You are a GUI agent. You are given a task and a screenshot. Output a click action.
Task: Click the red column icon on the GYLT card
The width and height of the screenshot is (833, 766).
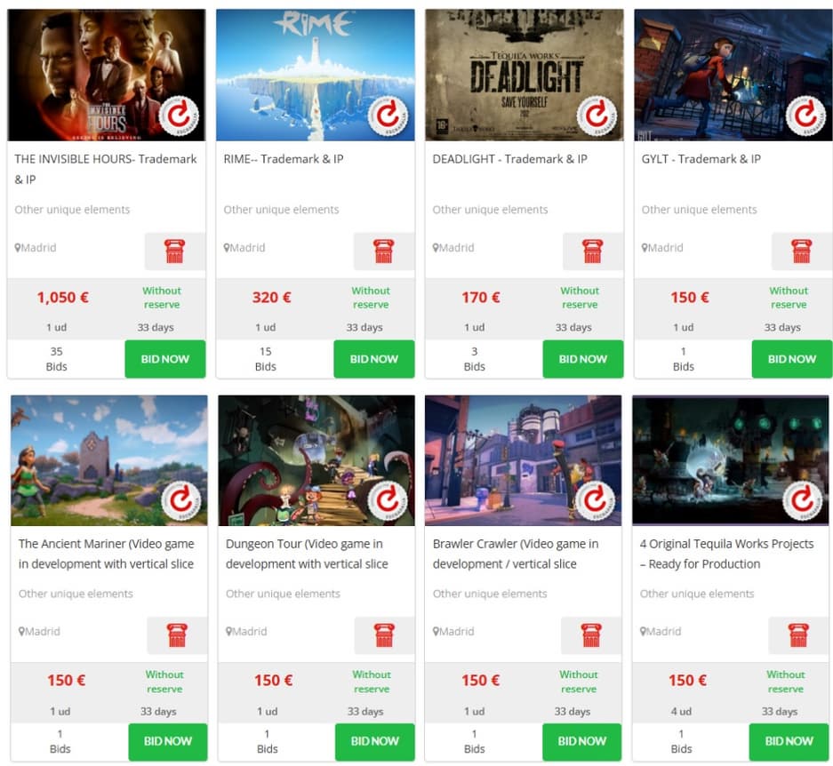click(802, 251)
